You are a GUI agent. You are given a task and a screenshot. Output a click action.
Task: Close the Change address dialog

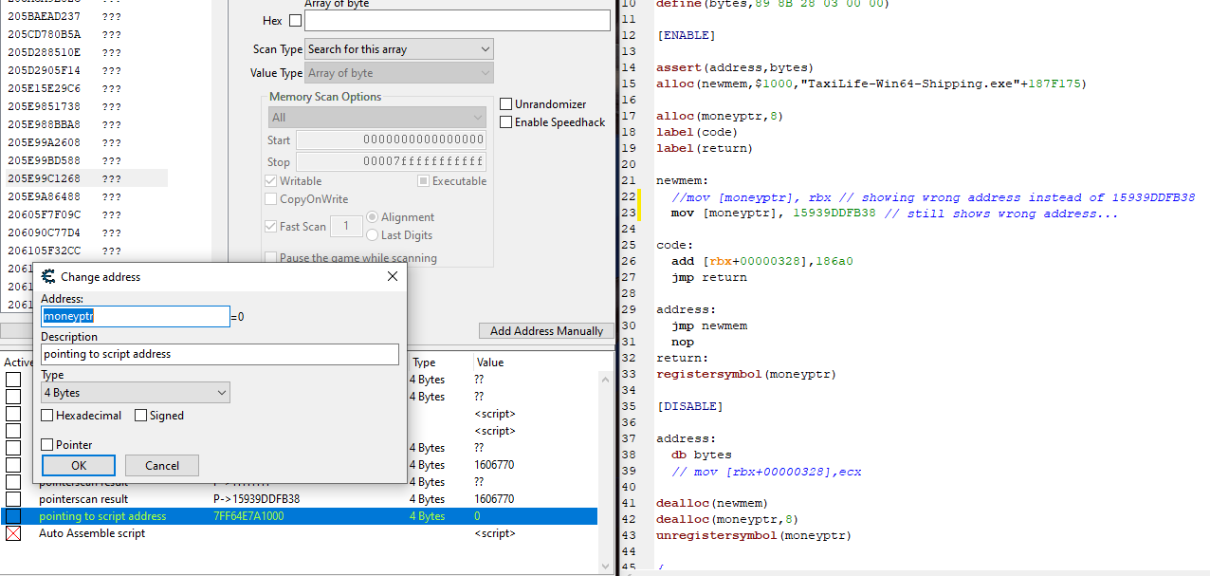pyautogui.click(x=393, y=277)
